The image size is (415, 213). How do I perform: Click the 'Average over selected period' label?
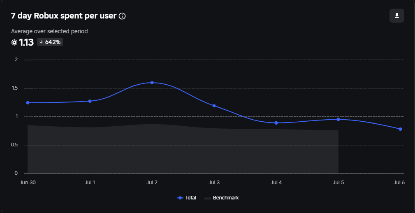(49, 31)
